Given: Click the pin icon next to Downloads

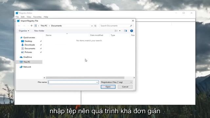Looking at the screenshot, I should click(41, 45).
